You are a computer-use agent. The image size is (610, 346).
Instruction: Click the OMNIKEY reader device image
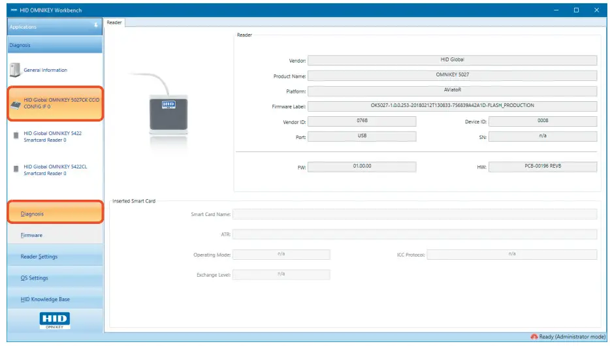(168, 114)
